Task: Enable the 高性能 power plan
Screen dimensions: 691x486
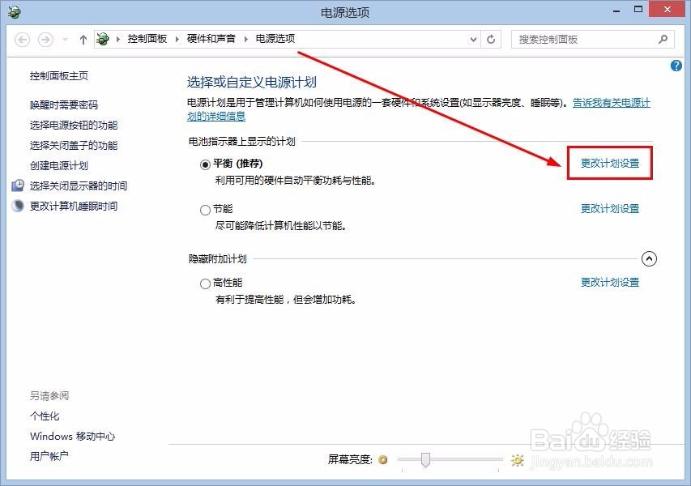Action: [x=207, y=282]
